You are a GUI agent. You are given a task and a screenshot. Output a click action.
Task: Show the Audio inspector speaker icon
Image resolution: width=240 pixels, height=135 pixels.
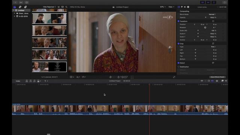[x=185, y=7]
